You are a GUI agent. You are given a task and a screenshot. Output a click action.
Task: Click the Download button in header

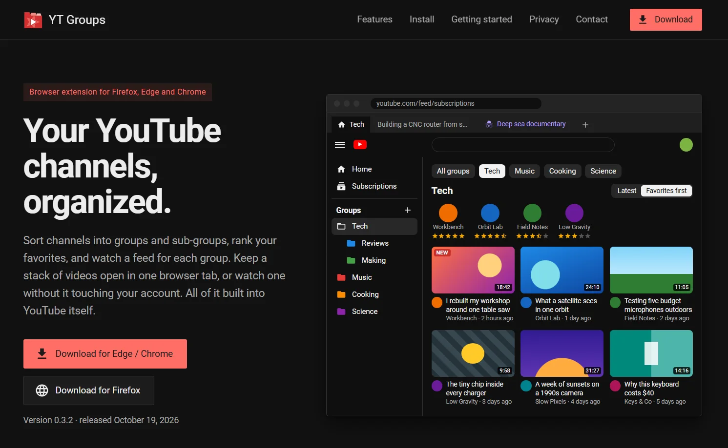click(666, 19)
